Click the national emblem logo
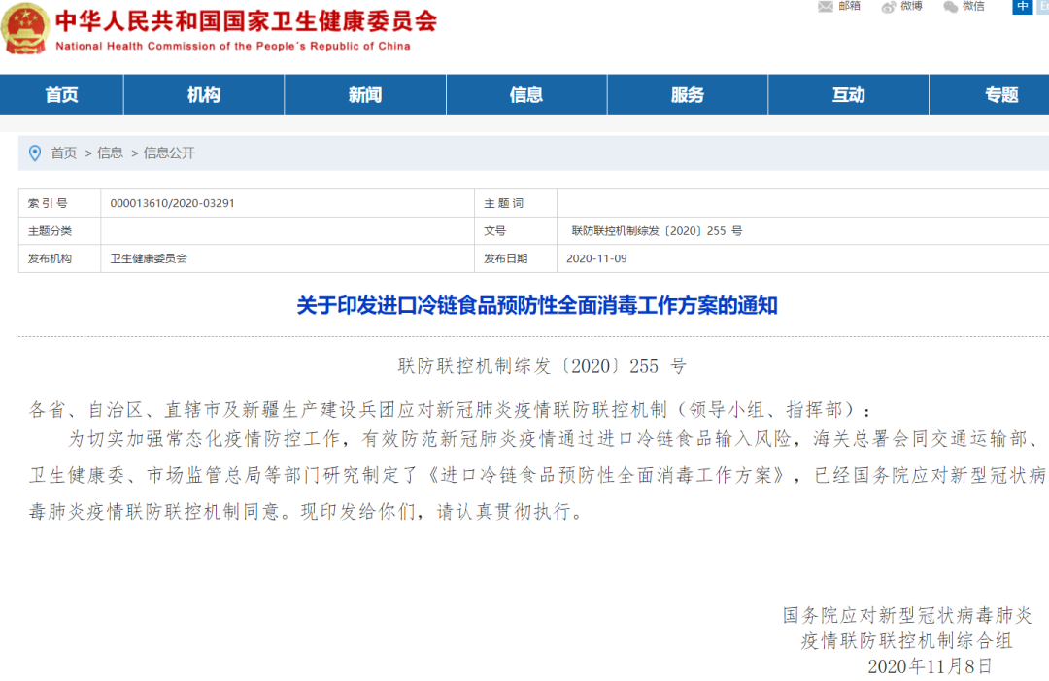1049x681 pixels. [x=26, y=29]
